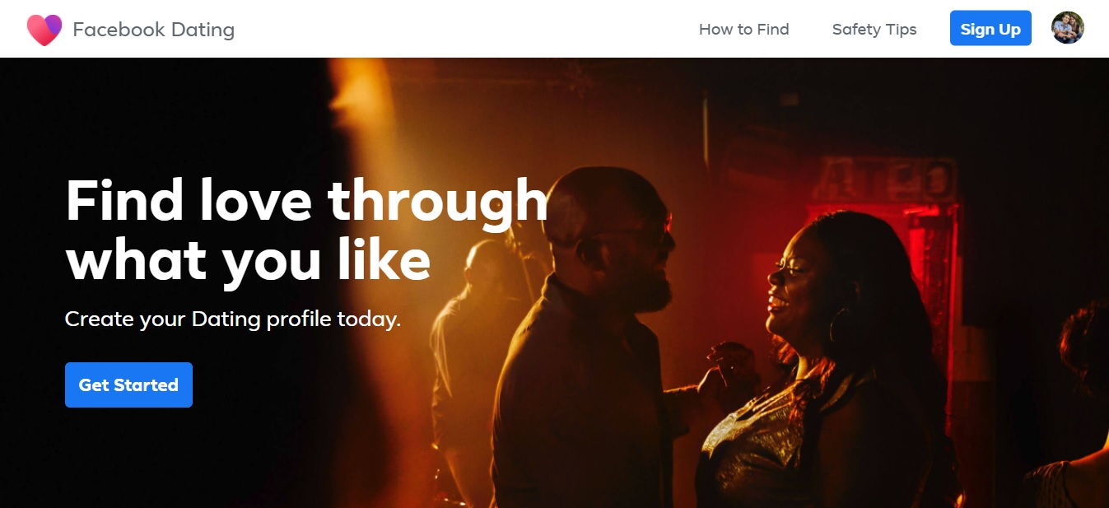
Task: Go to Safety Tips
Action: (x=874, y=30)
